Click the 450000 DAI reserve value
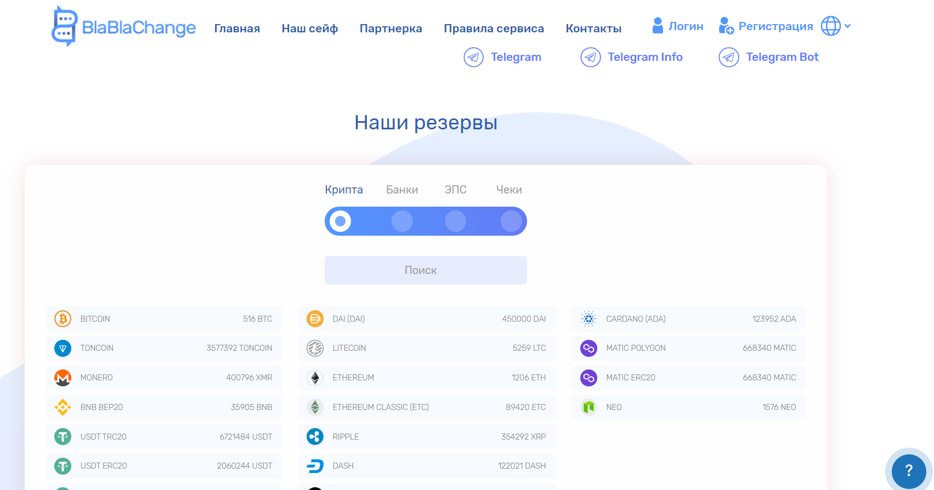This screenshot has width=934, height=490. [524, 319]
